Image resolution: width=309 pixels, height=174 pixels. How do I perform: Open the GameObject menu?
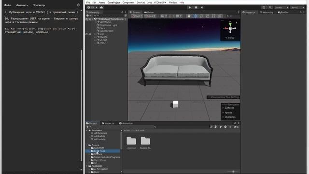[x=113, y=3]
